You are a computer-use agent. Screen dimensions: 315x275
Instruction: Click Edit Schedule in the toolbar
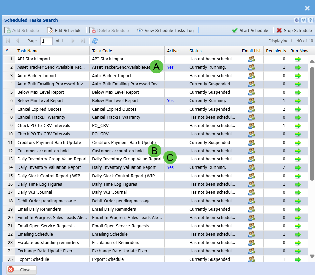tap(64, 30)
